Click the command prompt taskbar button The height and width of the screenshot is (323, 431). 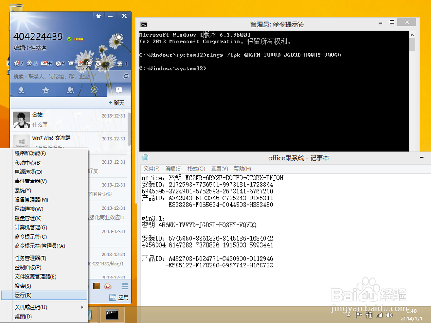tap(112, 314)
